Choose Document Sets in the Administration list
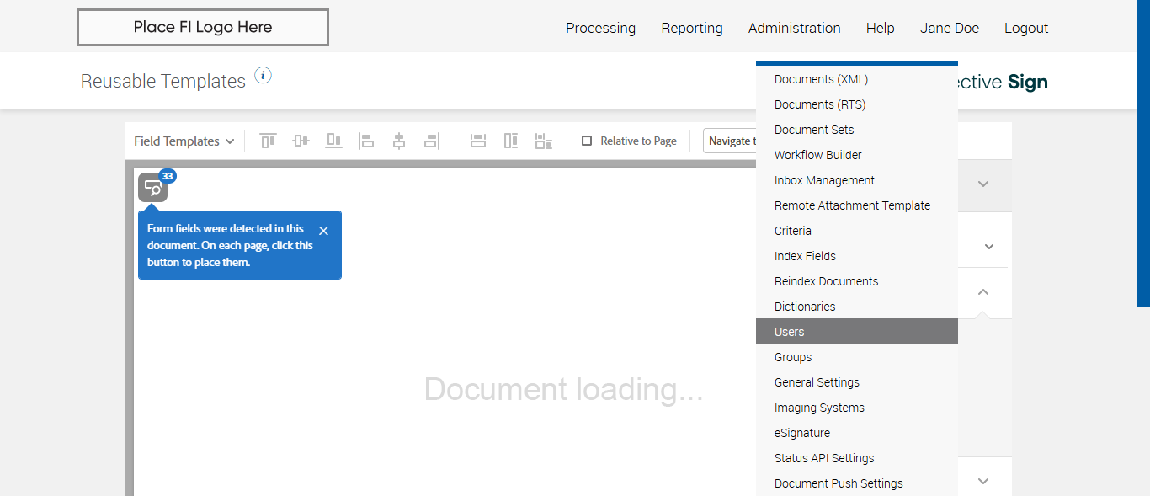The width and height of the screenshot is (1150, 496). [857, 130]
